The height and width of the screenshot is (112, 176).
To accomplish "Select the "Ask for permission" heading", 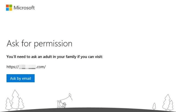I will (39, 43).
